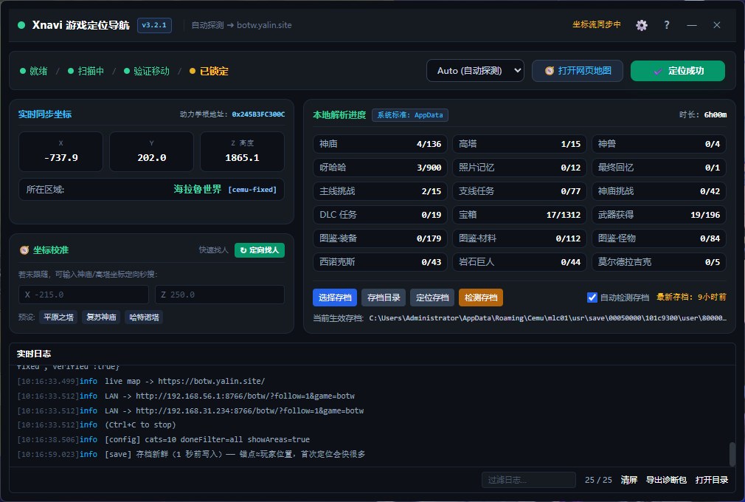Click the 神庙 4/136 progress row
This screenshot has width=745, height=502.
tap(380, 144)
